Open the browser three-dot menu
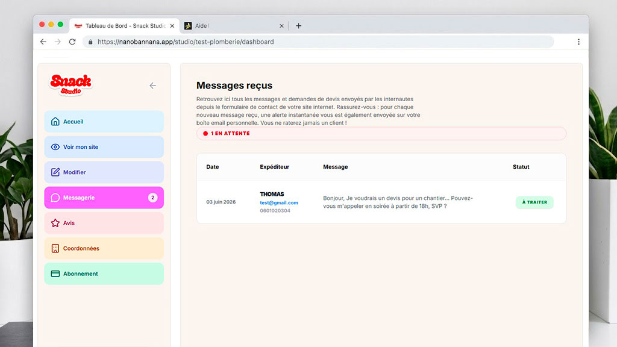 [x=578, y=42]
